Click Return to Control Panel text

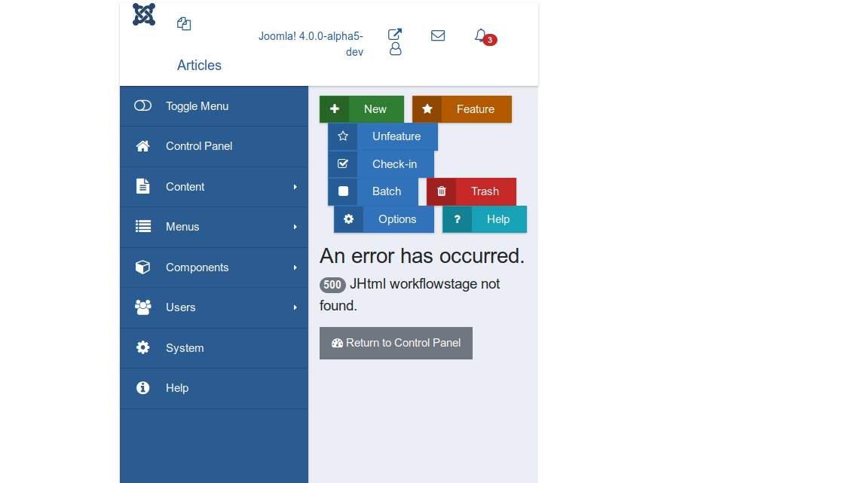point(403,343)
